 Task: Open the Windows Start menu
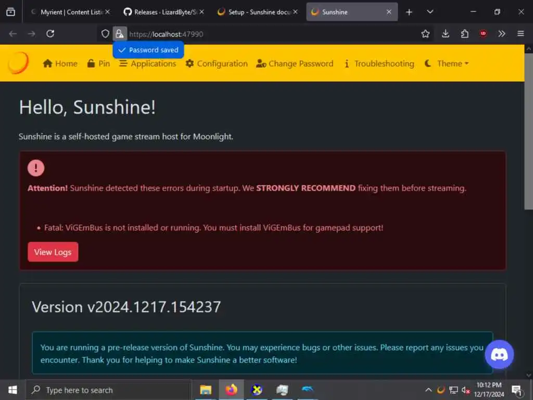(x=12, y=390)
